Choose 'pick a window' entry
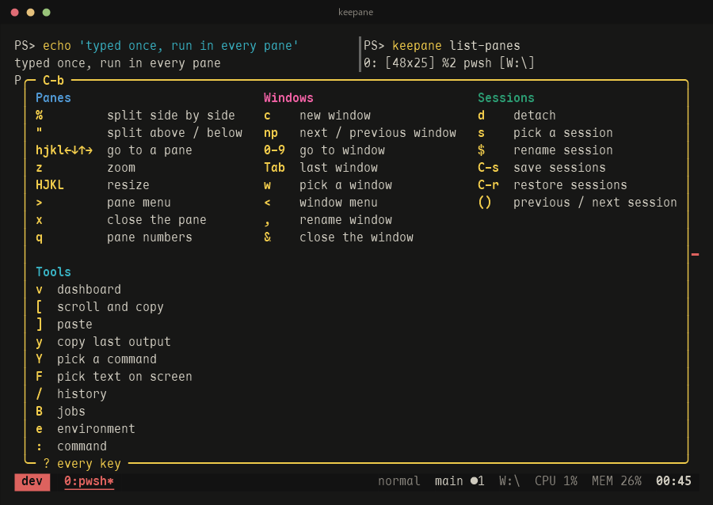The image size is (713, 505). tap(345, 185)
